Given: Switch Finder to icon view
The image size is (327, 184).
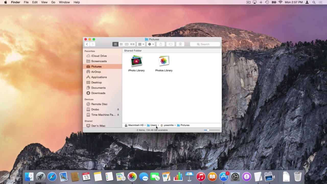Looking at the screenshot, I should pyautogui.click(x=115, y=44).
